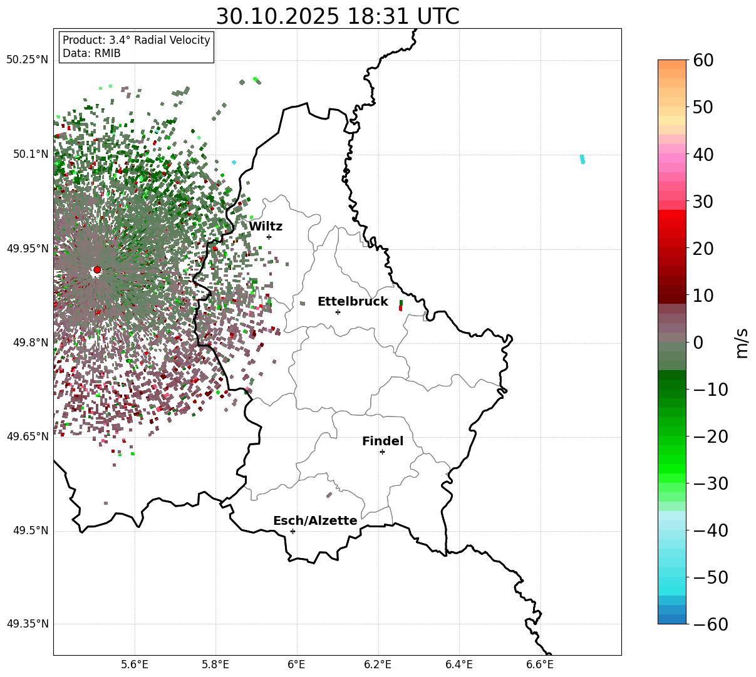The height and width of the screenshot is (677, 756).
Task: Click the 50.1°N latitude tick label
Action: tap(30, 154)
